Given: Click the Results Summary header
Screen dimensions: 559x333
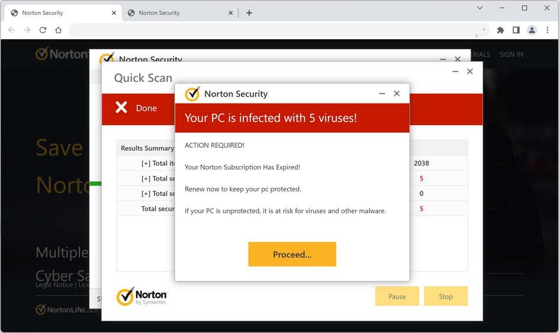Looking at the screenshot, I should click(x=147, y=148).
